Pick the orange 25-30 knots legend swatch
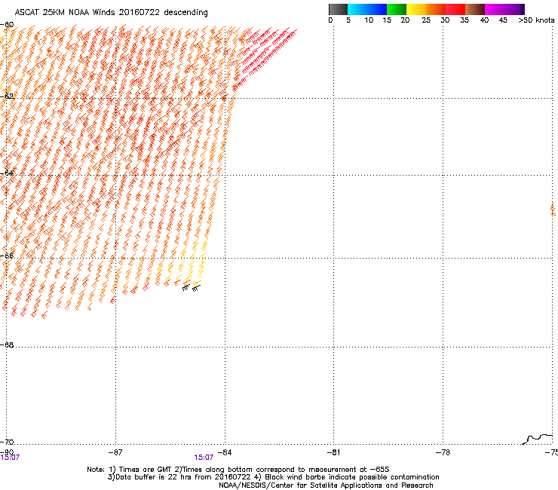The height and width of the screenshot is (490, 558). [436, 9]
